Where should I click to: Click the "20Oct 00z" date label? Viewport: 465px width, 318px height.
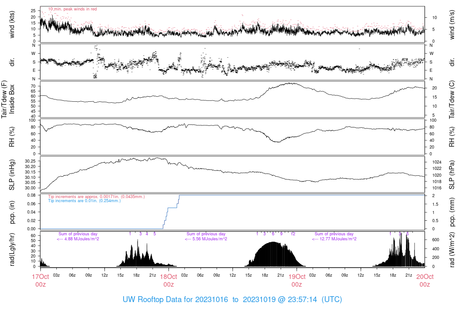click(x=425, y=280)
